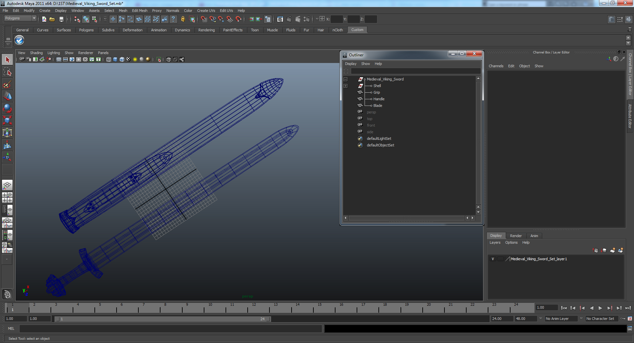Toggle Isolate Select in viewport toolbar
Screen dimensions: 634x343
(x=159, y=59)
